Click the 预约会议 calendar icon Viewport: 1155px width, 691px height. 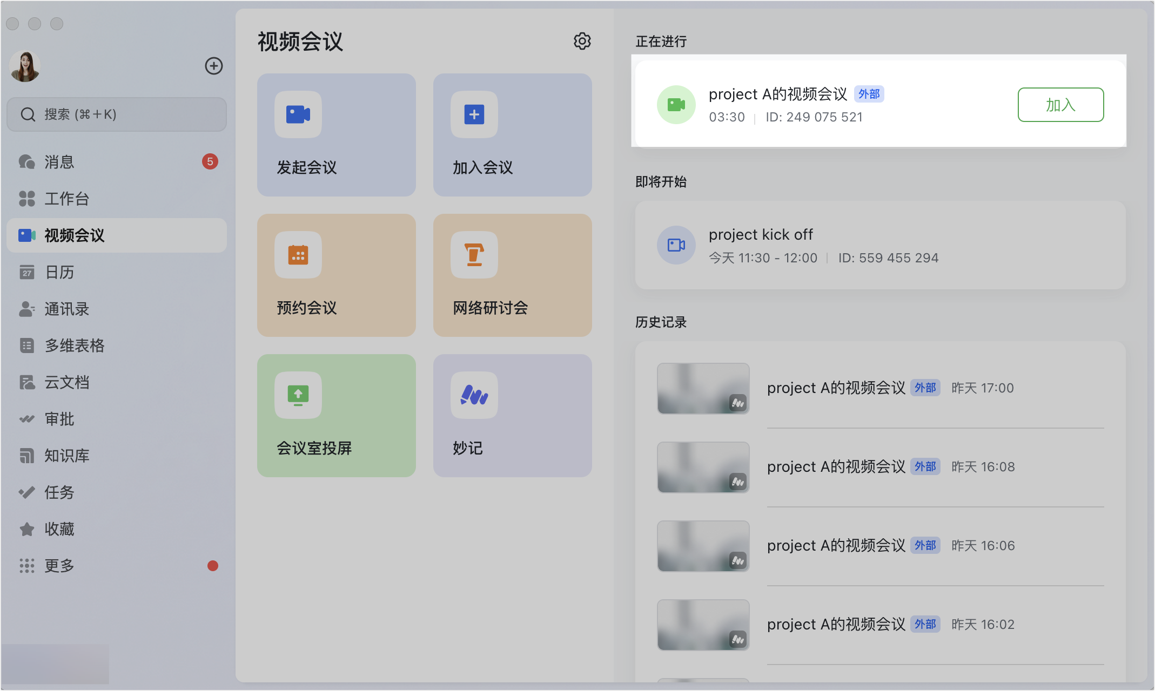point(298,255)
